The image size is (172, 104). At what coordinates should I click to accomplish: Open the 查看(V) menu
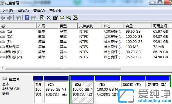coord(39,11)
